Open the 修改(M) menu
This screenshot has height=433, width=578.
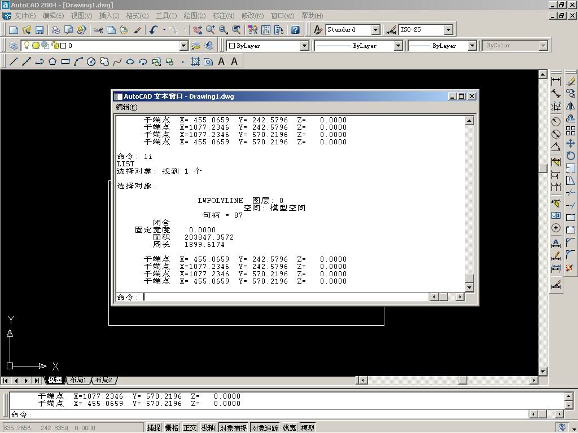[252, 15]
